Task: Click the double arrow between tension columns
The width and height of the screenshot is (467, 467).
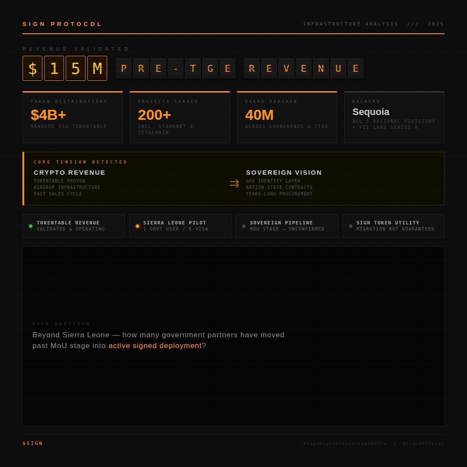Action: 234,183
